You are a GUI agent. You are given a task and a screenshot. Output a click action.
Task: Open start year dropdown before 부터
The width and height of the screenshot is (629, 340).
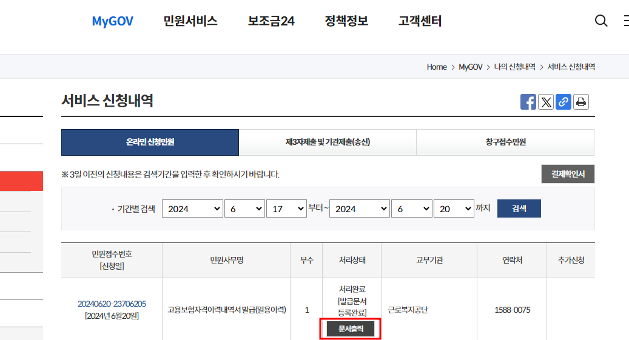point(192,208)
